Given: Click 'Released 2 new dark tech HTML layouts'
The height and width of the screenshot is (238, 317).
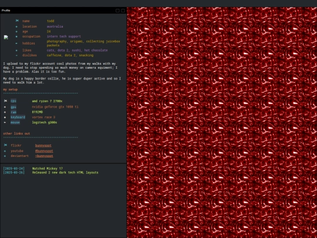Looking at the screenshot, I should (x=65, y=172).
